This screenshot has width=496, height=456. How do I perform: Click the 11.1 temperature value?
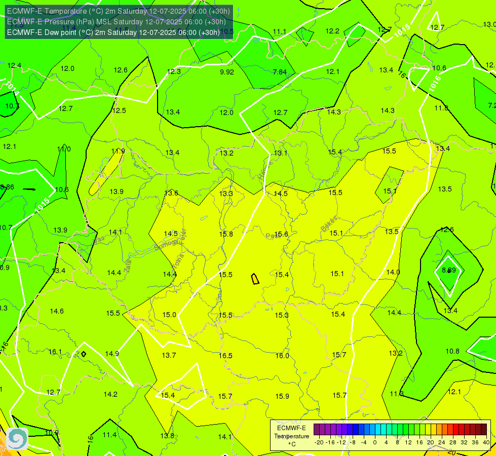pyautogui.click(x=279, y=31)
